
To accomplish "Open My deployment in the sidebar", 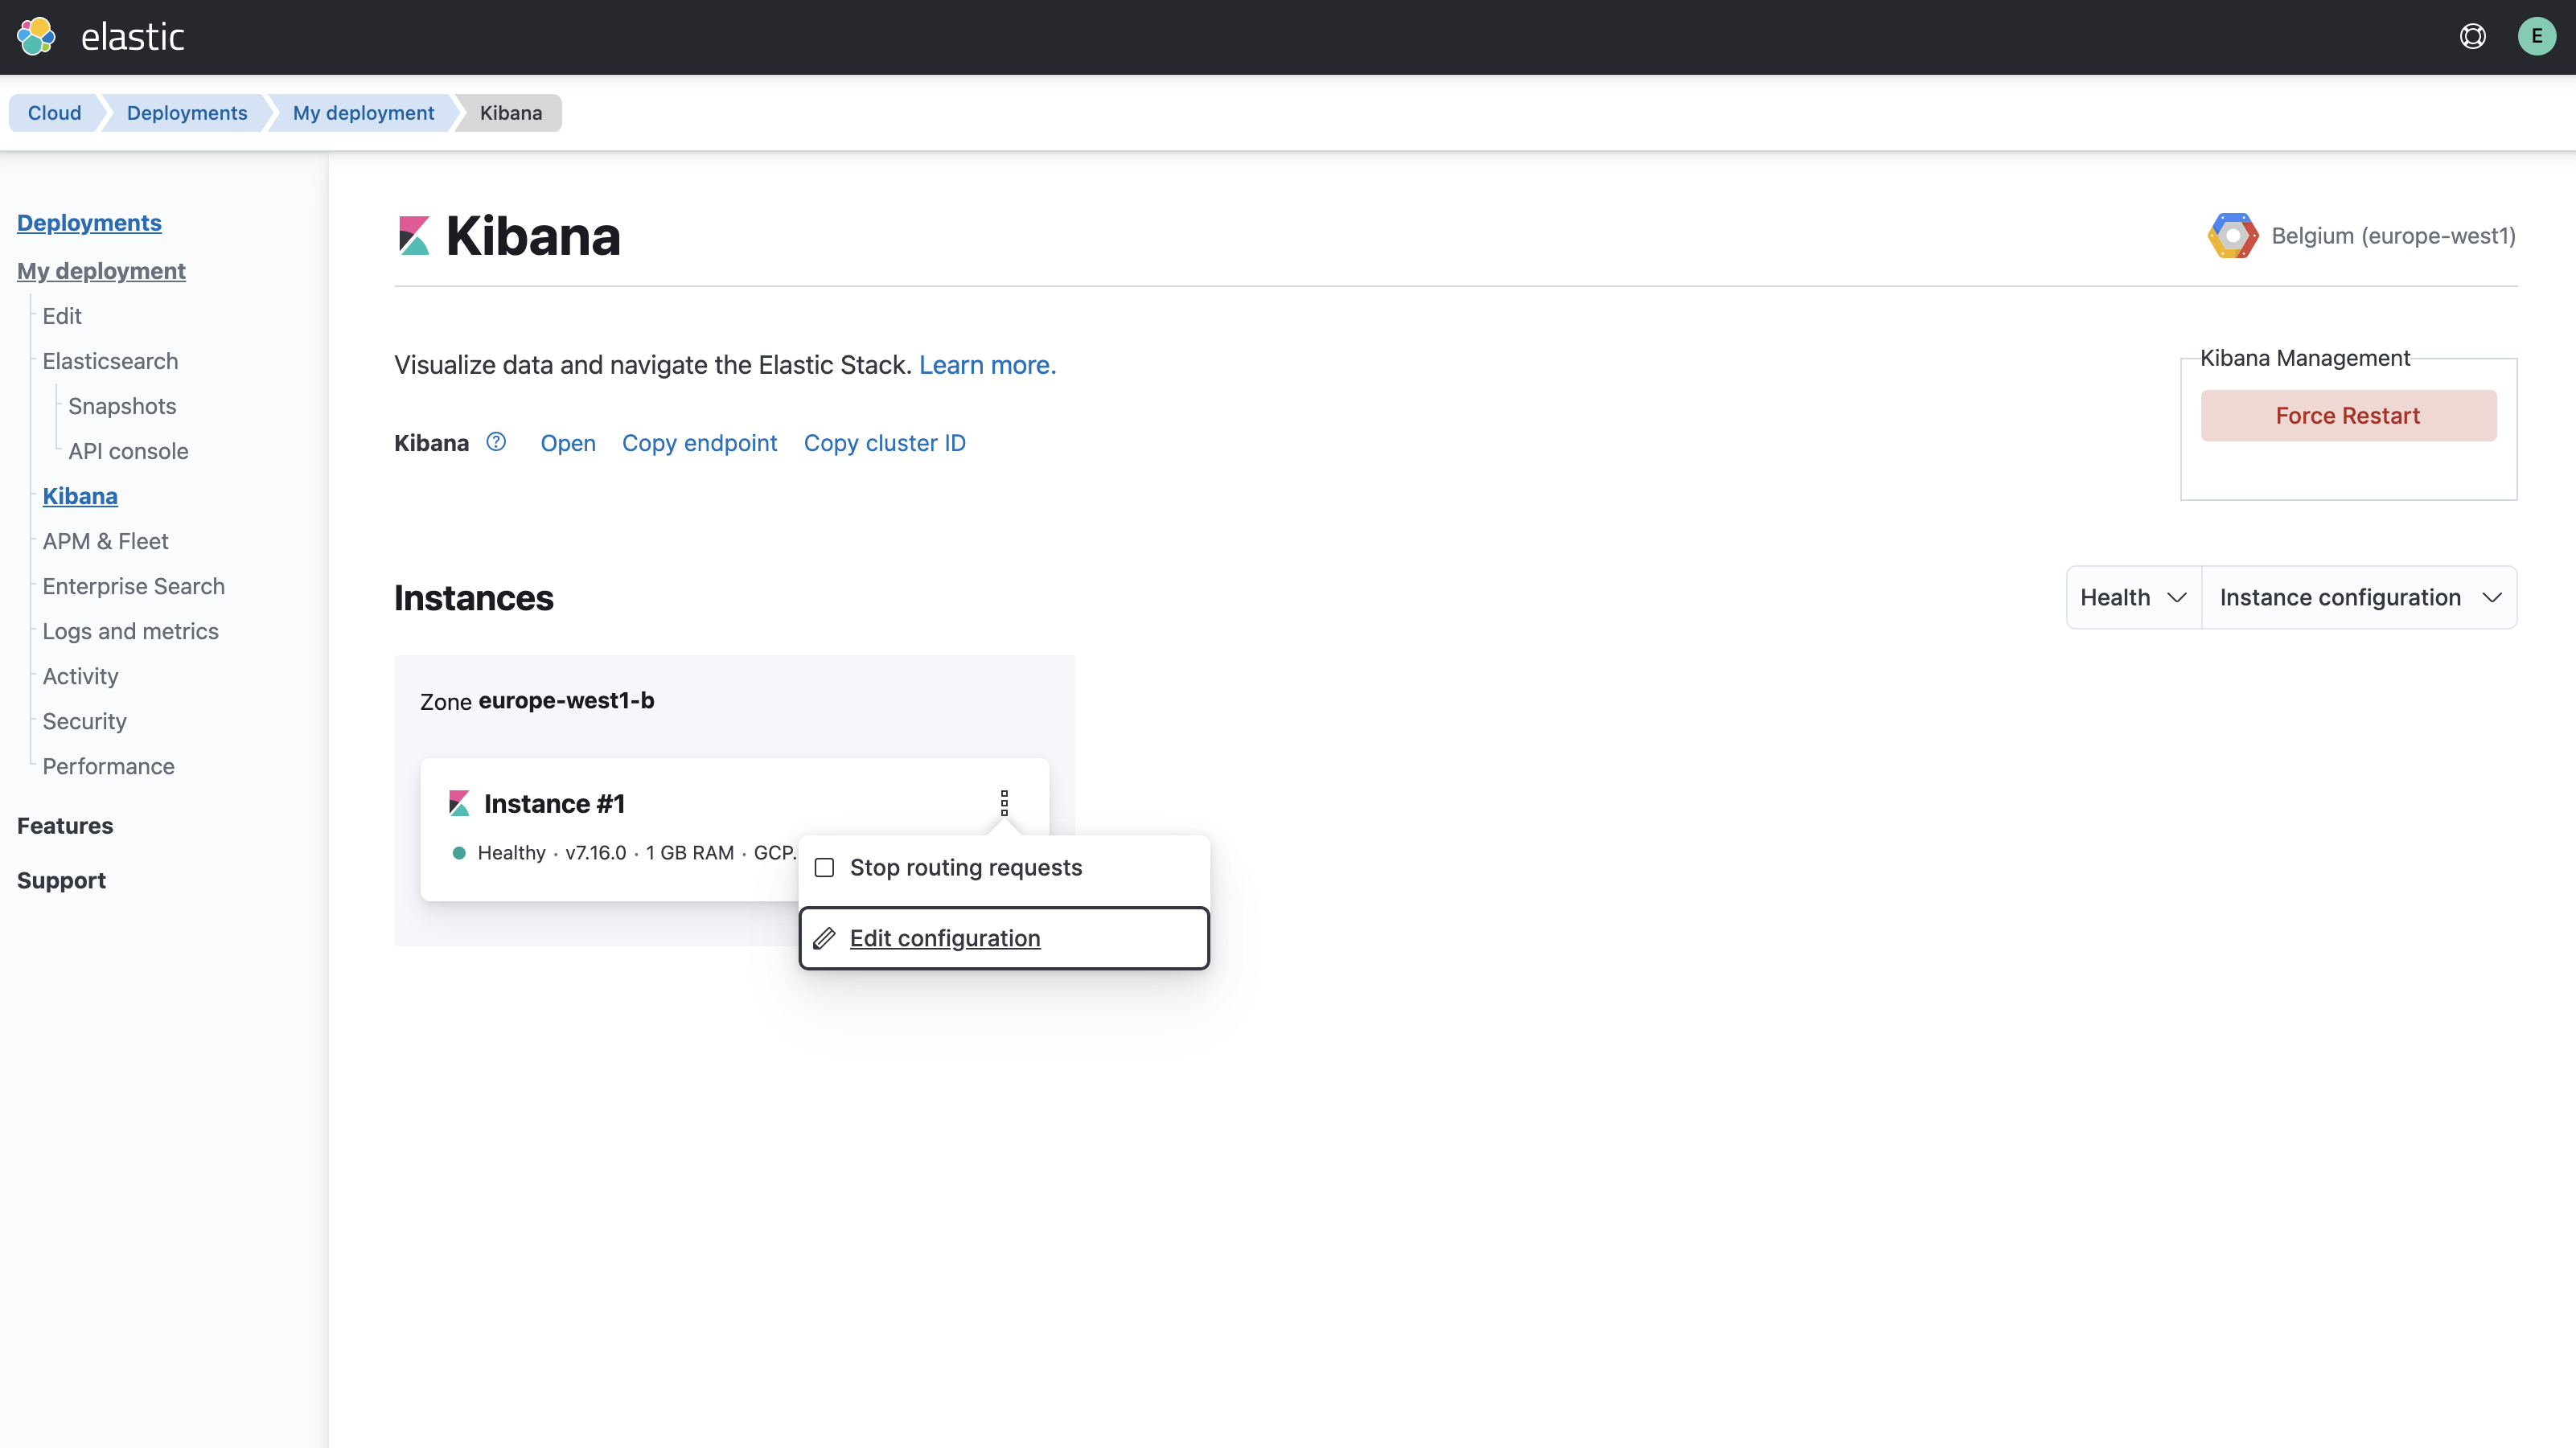I will (x=101, y=271).
